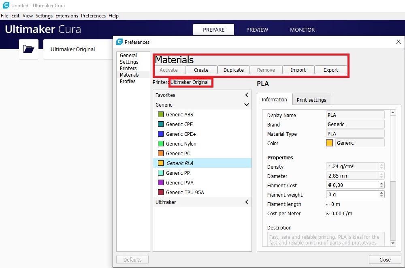Decrease Filament weight with down arrow
The image size is (405, 268).
382,196
